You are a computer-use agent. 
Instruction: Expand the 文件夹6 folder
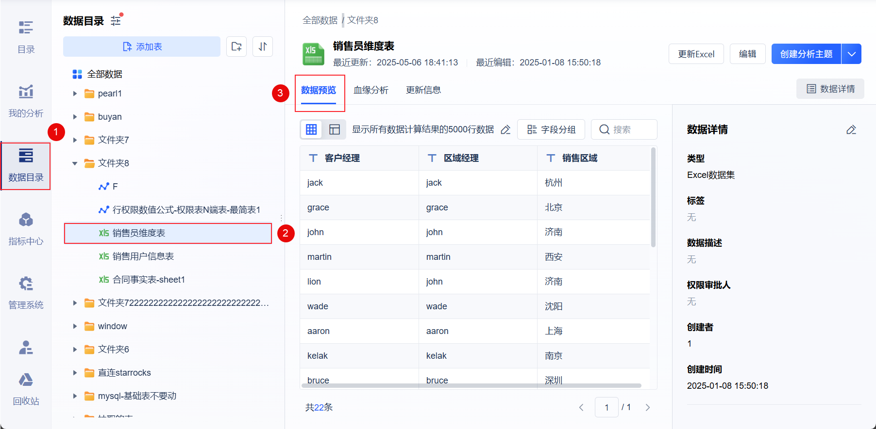click(x=75, y=350)
